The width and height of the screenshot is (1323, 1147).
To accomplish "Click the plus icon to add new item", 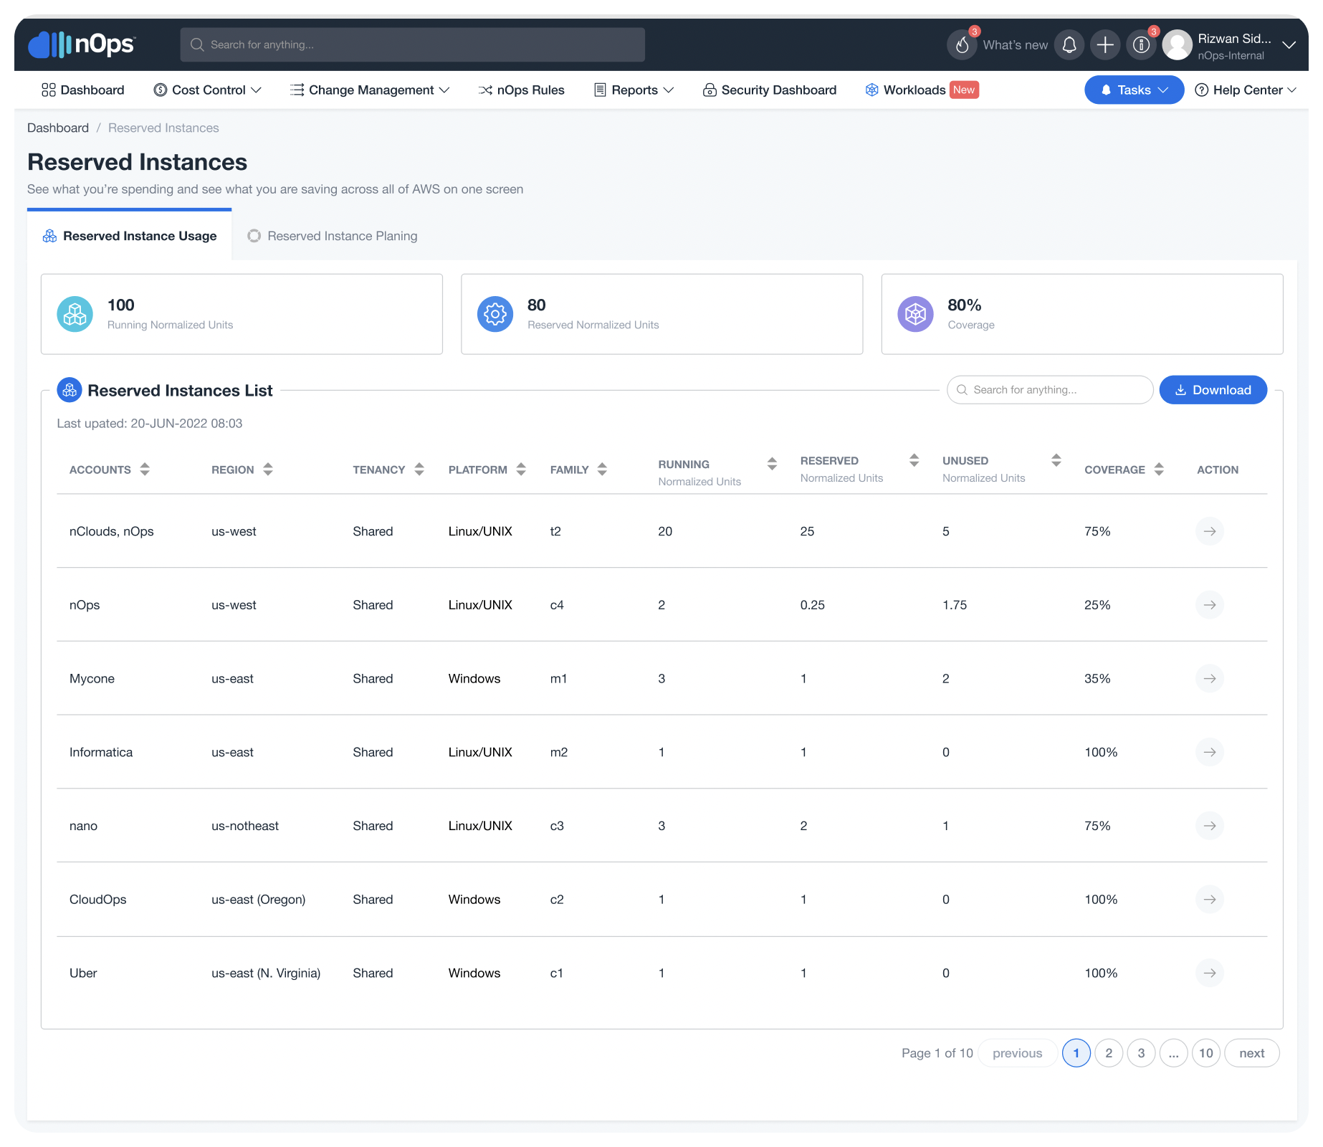I will [x=1105, y=44].
